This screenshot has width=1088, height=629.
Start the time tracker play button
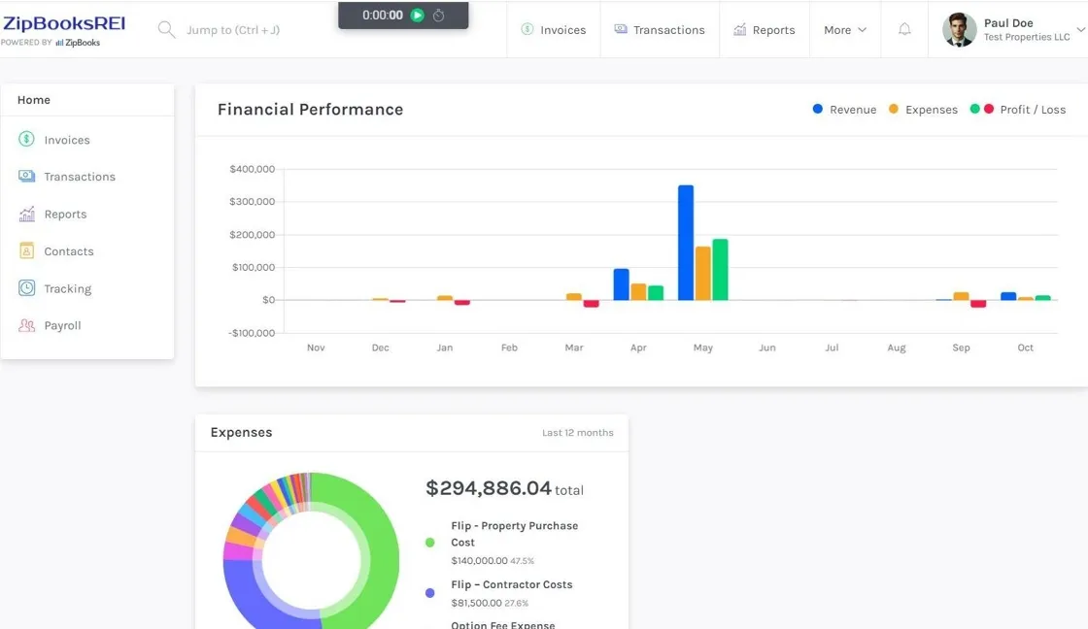click(417, 16)
